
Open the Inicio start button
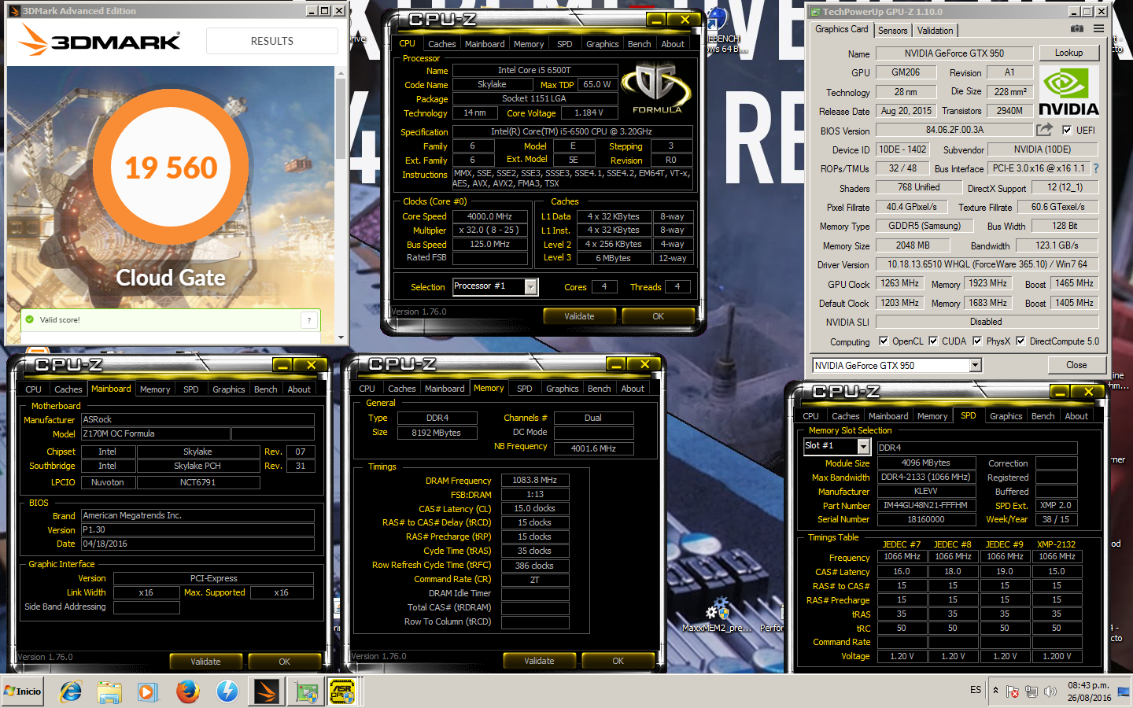click(24, 691)
